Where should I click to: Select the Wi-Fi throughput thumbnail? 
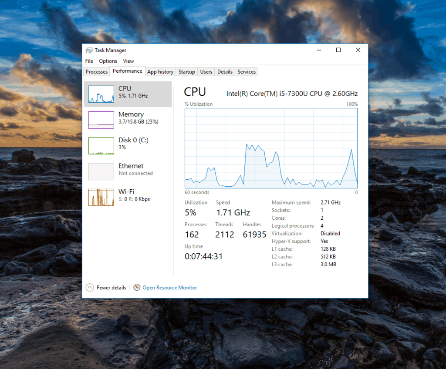pyautogui.click(x=101, y=197)
